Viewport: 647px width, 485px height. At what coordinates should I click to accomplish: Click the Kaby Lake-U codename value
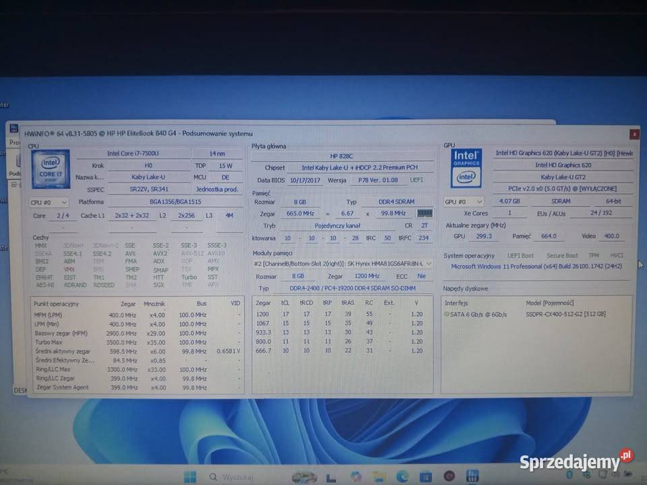(x=148, y=177)
